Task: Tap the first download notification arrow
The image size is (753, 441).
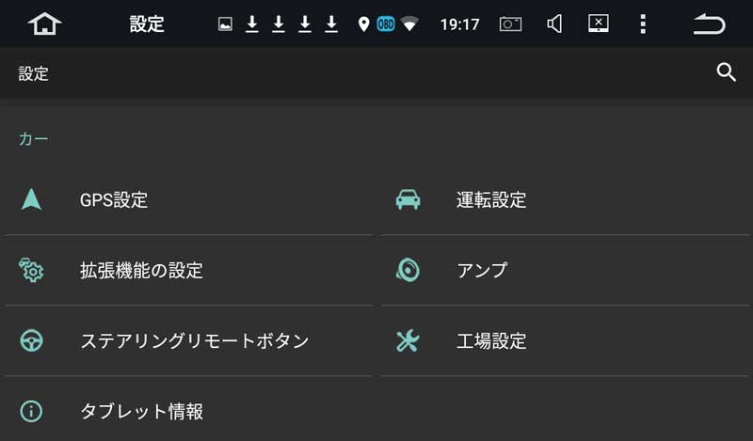Action: [252, 24]
